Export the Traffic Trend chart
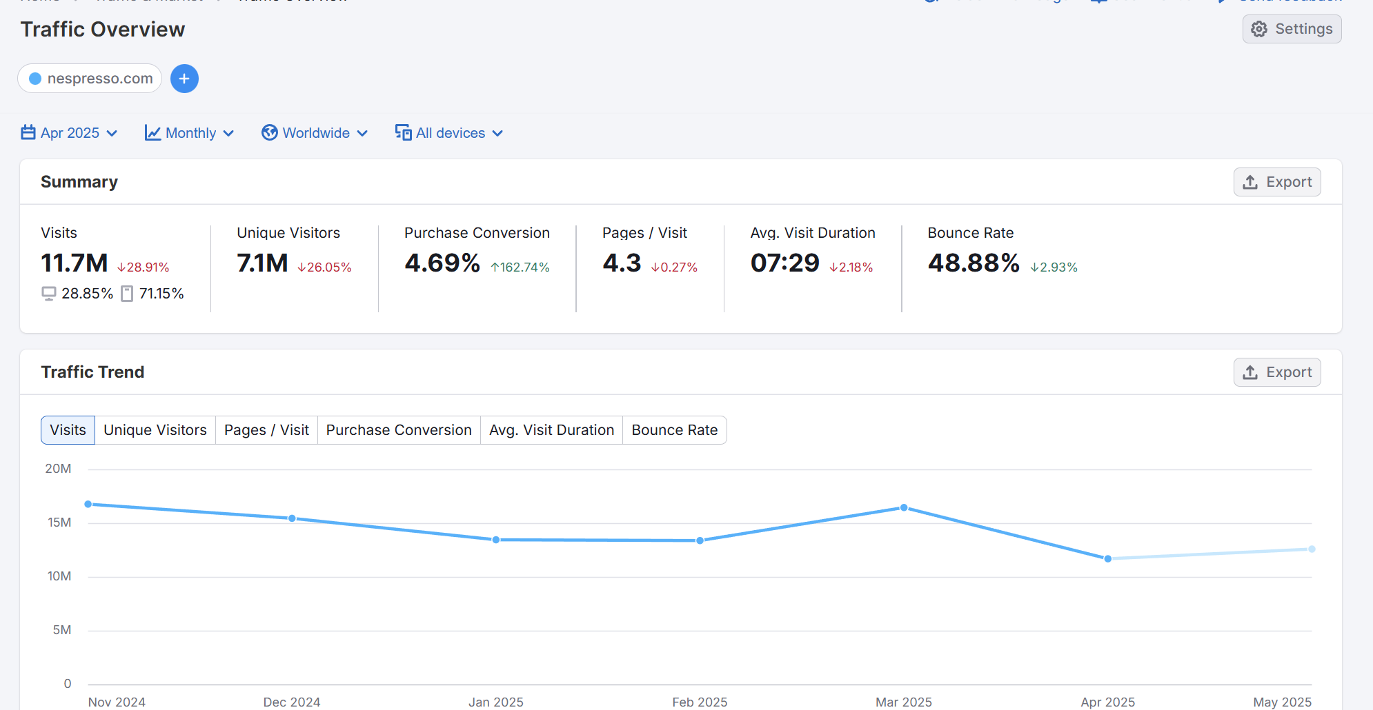 (x=1277, y=372)
